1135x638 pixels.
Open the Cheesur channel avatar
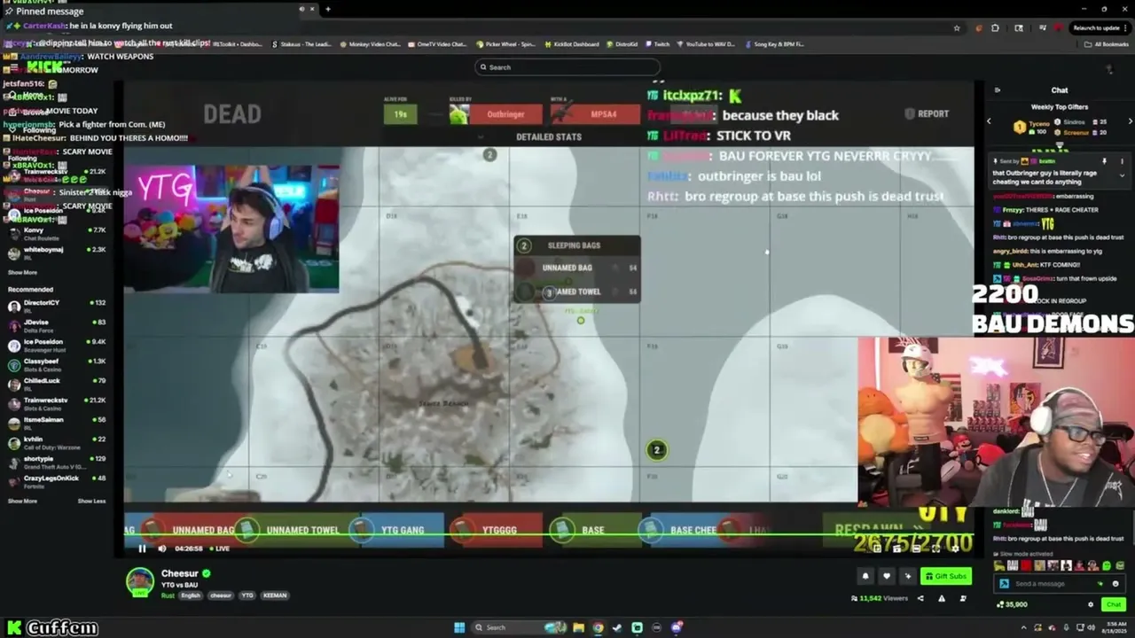click(140, 581)
